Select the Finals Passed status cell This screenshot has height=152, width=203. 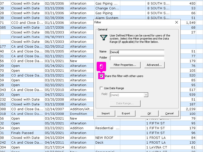[x=27, y=133]
